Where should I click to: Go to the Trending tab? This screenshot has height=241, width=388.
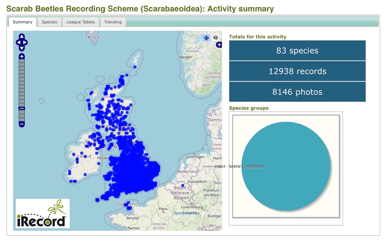[113, 22]
